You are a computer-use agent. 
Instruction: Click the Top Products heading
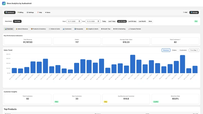[10, 109]
